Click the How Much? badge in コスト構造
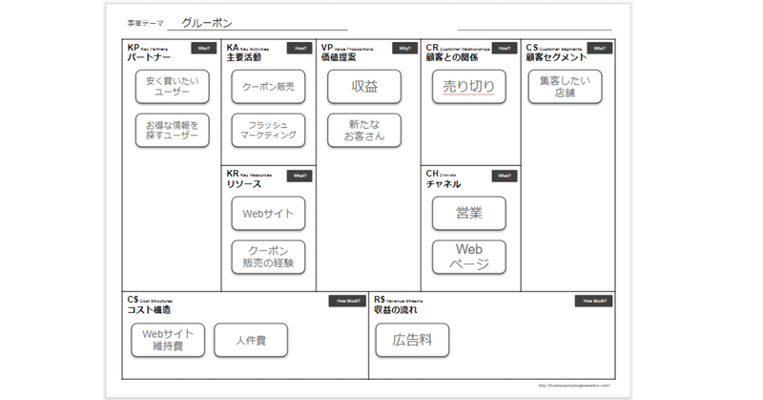The width and height of the screenshot is (763, 400). coord(348,301)
